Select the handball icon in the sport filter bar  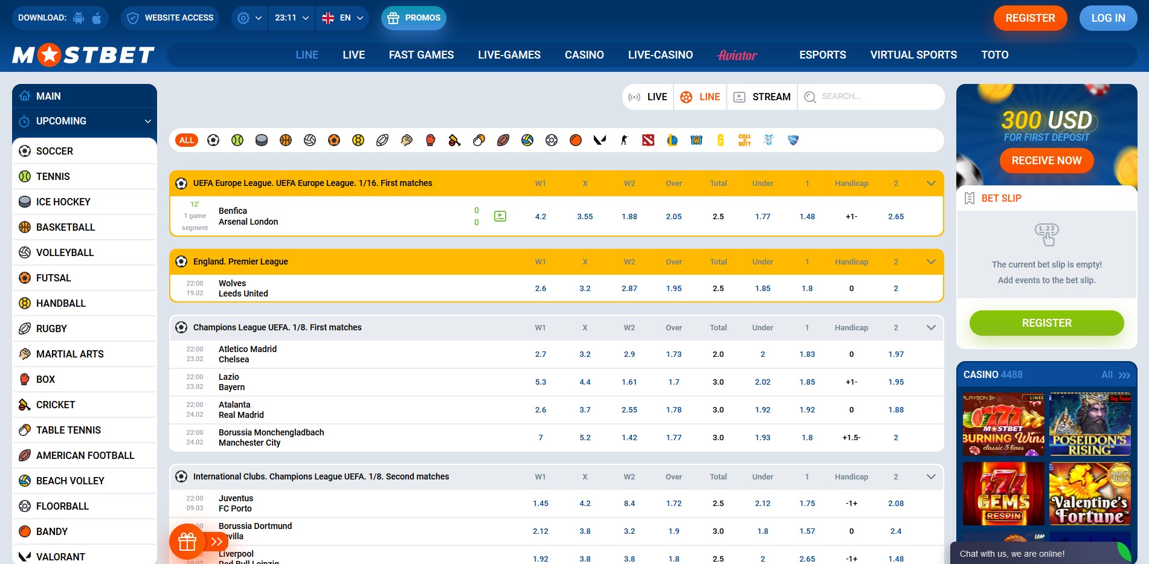pos(358,140)
